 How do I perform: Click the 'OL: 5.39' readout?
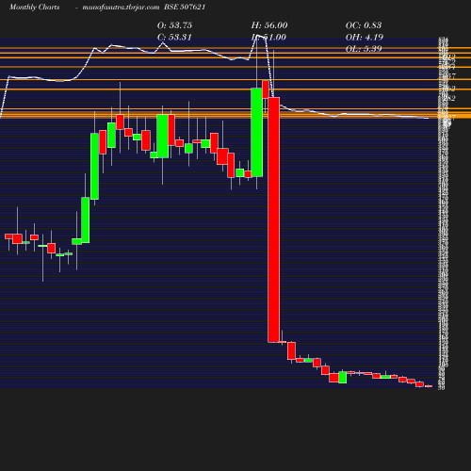click(x=364, y=49)
